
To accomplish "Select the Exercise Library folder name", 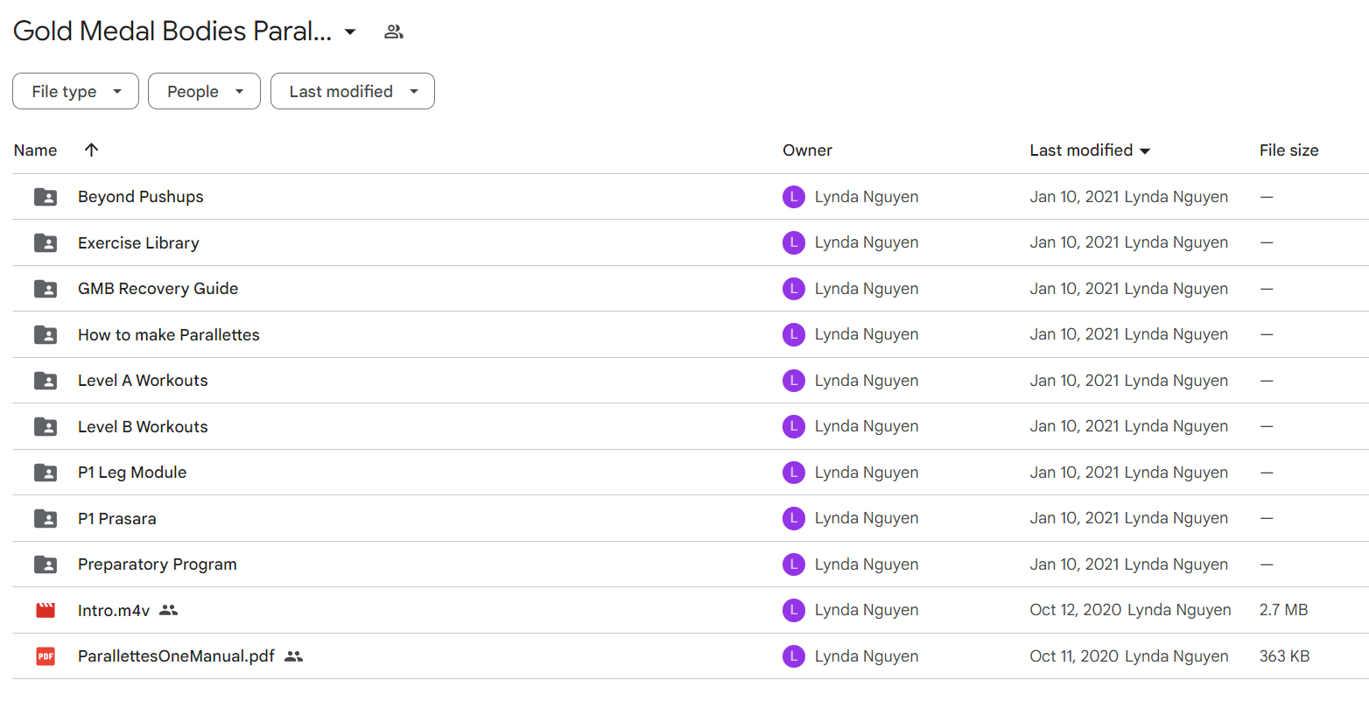I will [x=138, y=243].
